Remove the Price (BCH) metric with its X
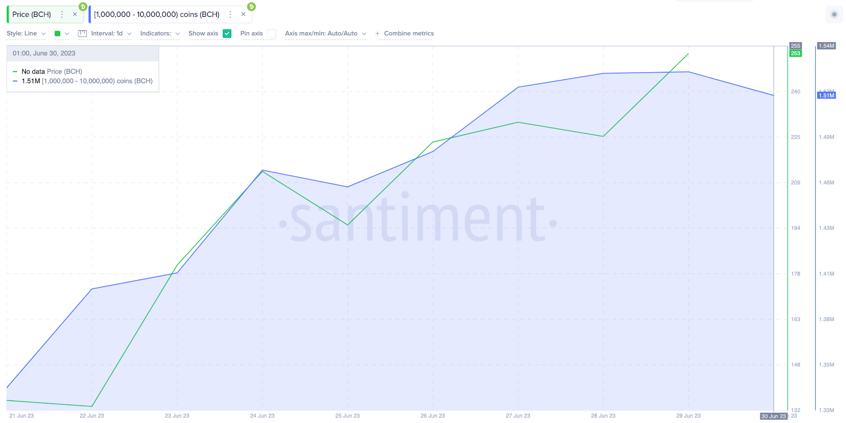 [75, 14]
